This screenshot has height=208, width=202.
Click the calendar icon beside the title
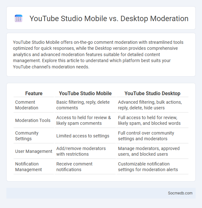(19, 18)
